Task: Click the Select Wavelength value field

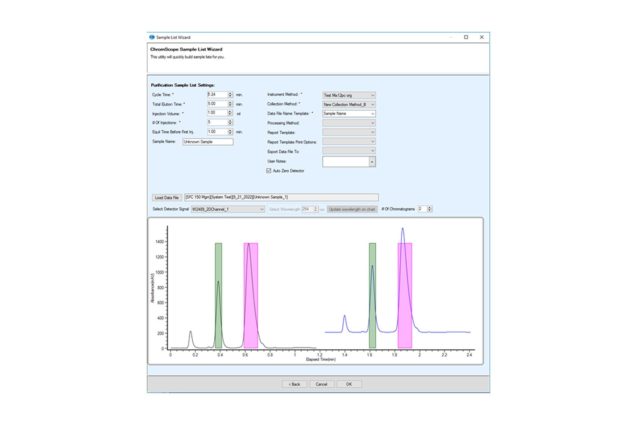Action: coord(307,209)
